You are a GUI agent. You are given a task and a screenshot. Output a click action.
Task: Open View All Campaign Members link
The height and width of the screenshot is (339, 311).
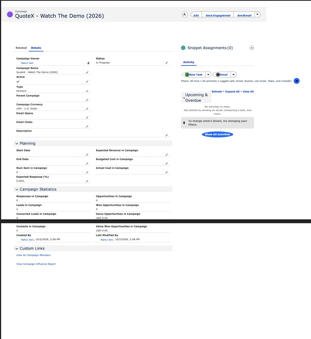click(x=33, y=255)
